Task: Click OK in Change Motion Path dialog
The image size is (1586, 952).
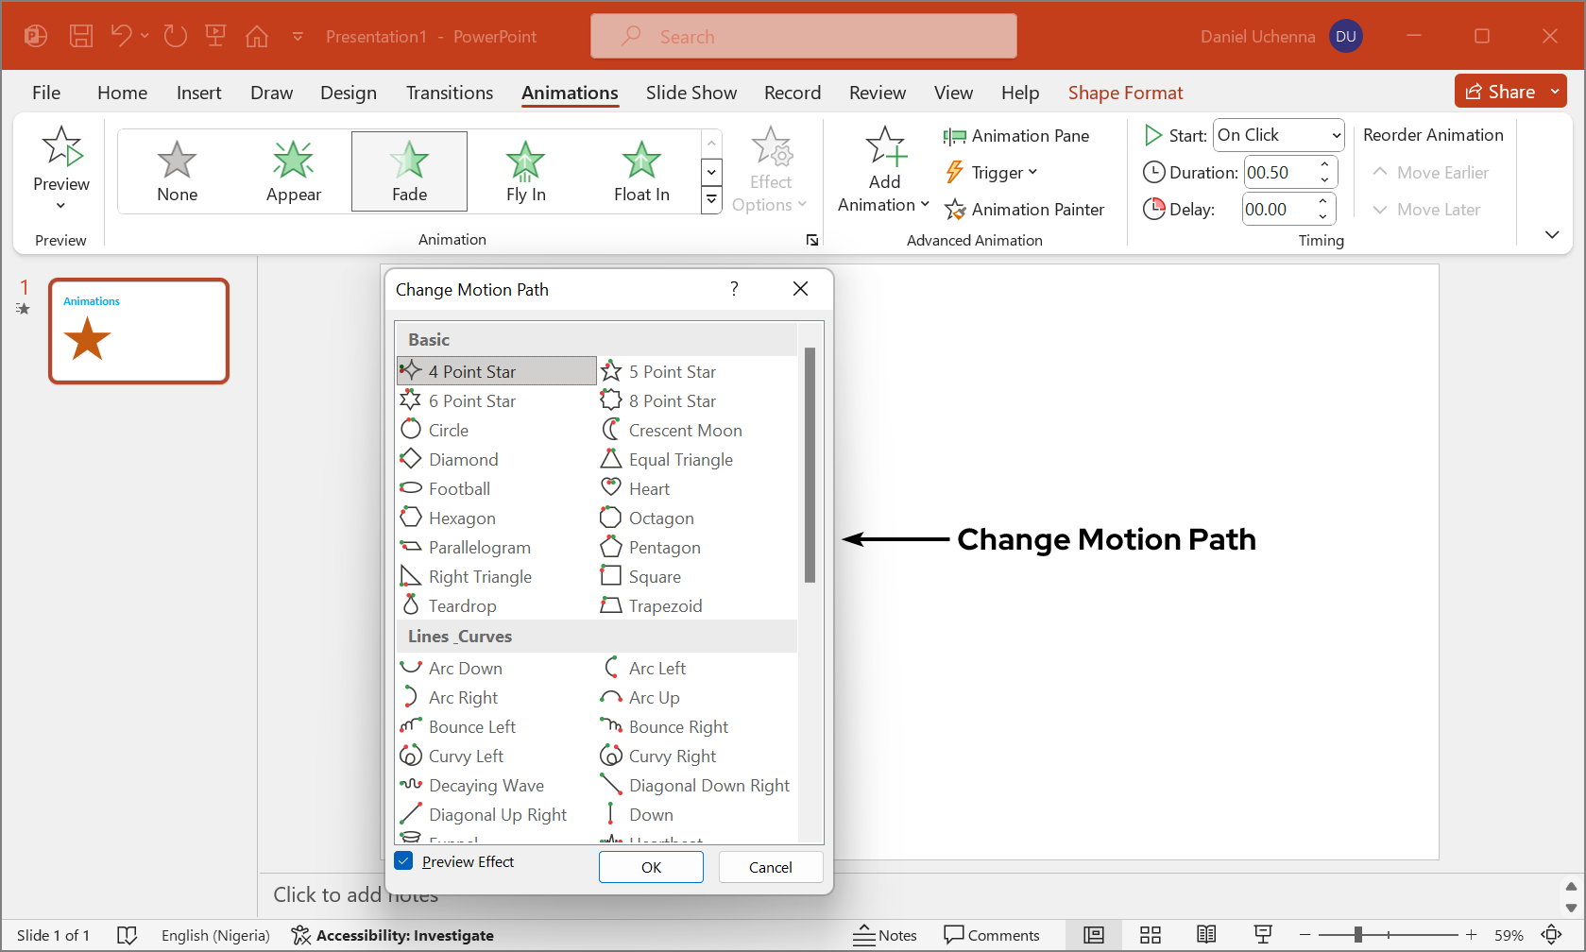Action: [651, 867]
